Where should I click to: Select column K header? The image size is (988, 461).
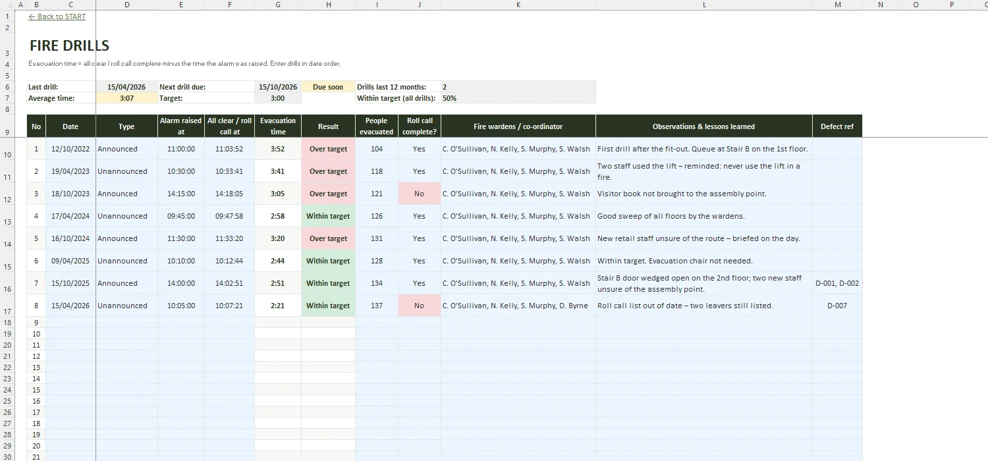[518, 5]
